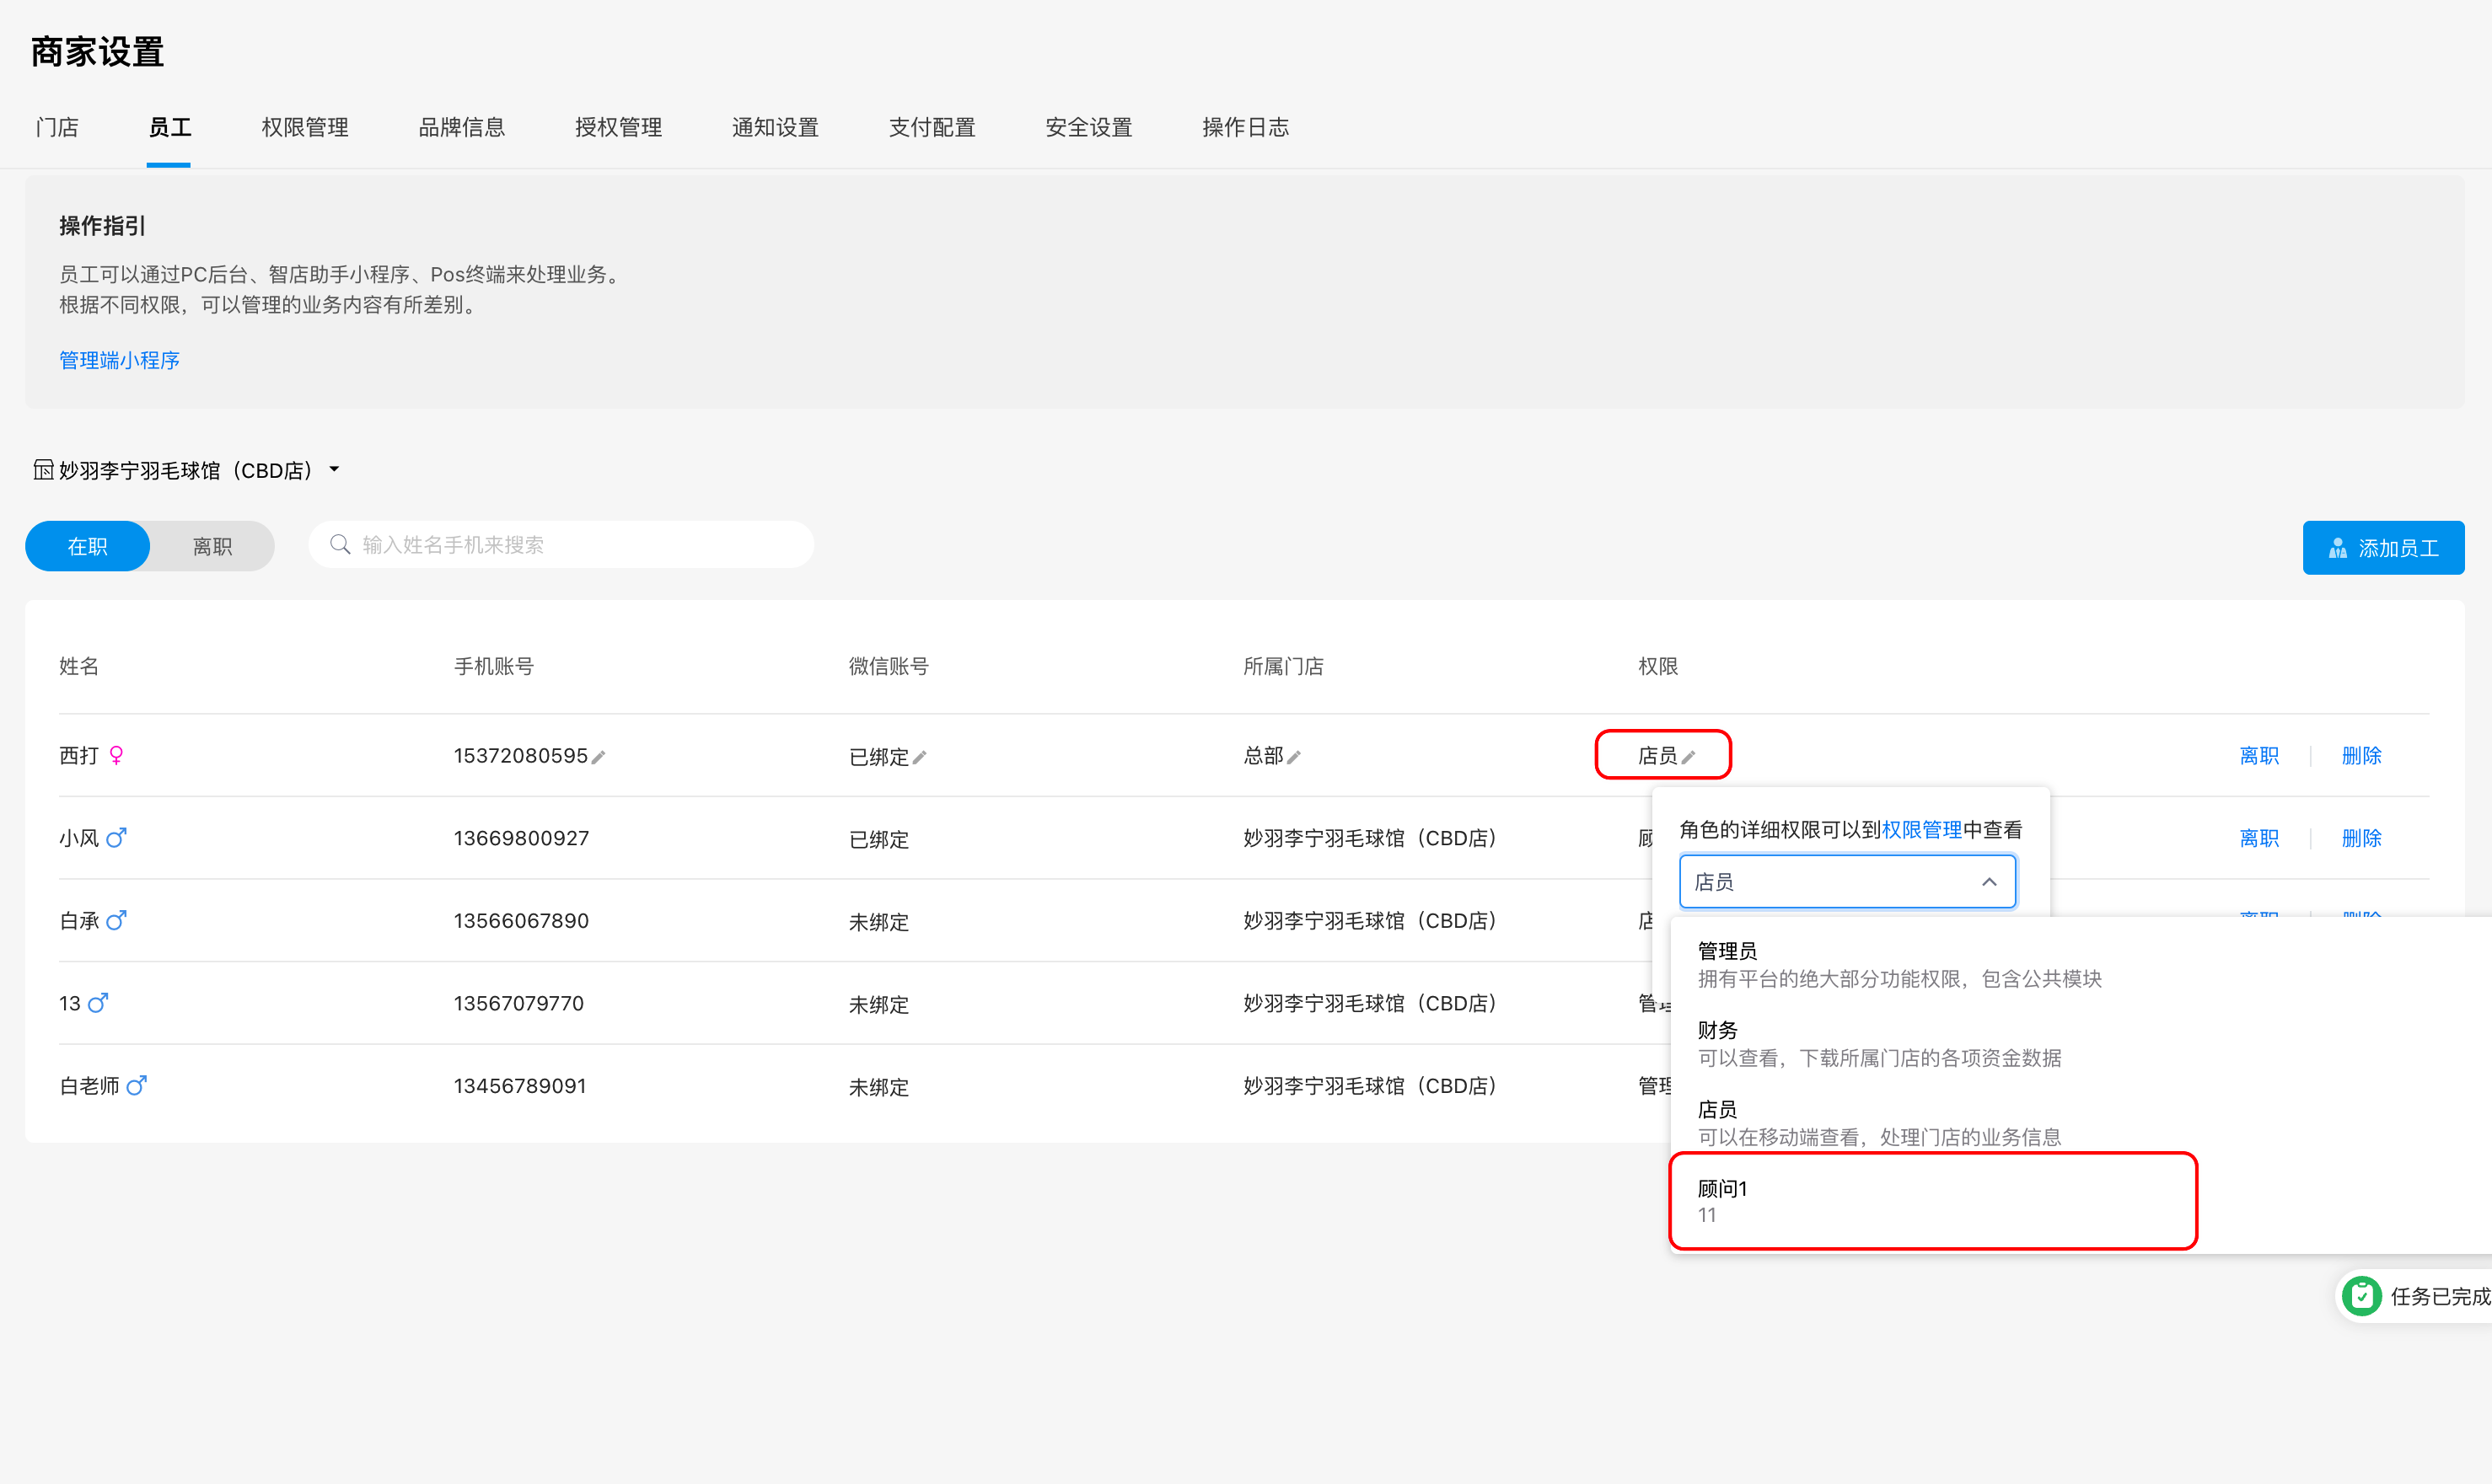Open the 支付配置 tab

[932, 127]
